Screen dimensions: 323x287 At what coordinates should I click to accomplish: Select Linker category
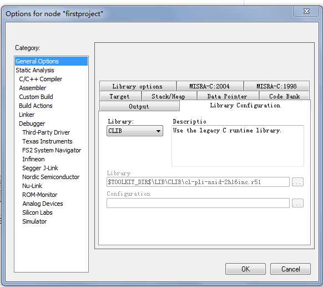click(27, 115)
